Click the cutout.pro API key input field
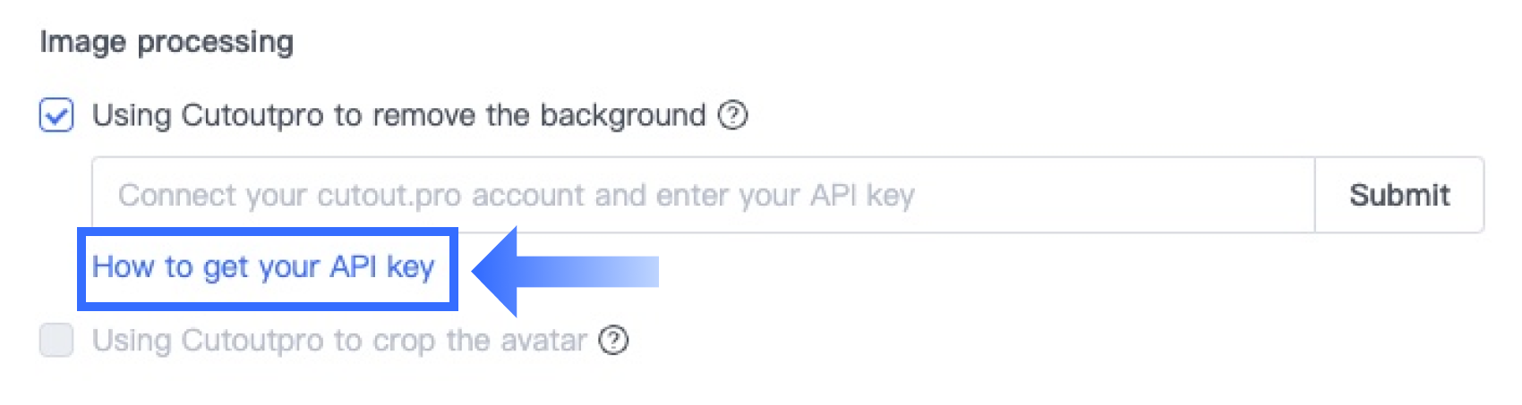 pyautogui.click(x=702, y=195)
